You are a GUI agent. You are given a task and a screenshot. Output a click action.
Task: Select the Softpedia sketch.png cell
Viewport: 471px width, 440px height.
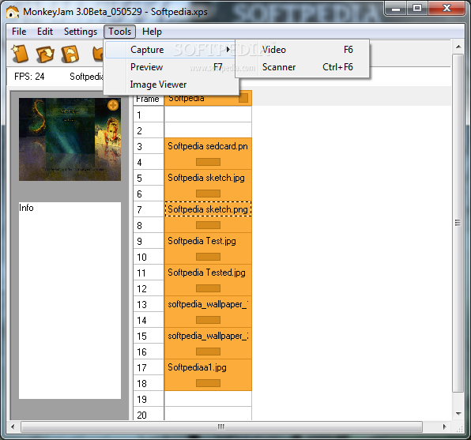(208, 209)
